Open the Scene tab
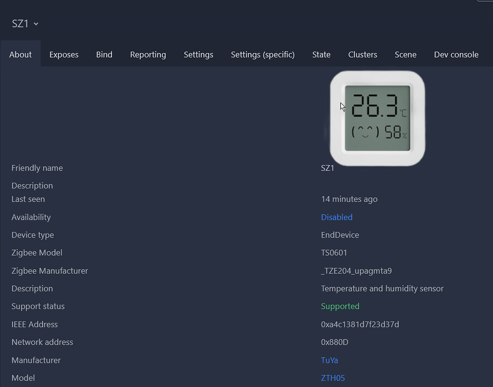493x387 pixels. (x=405, y=54)
